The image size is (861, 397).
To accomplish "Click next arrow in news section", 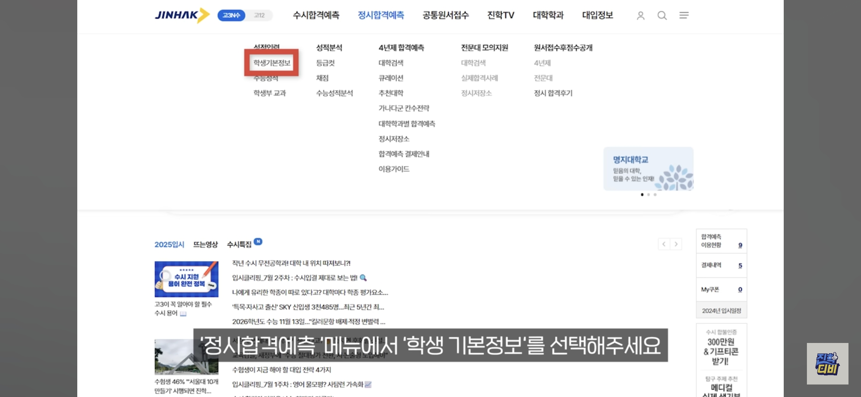I will (676, 244).
